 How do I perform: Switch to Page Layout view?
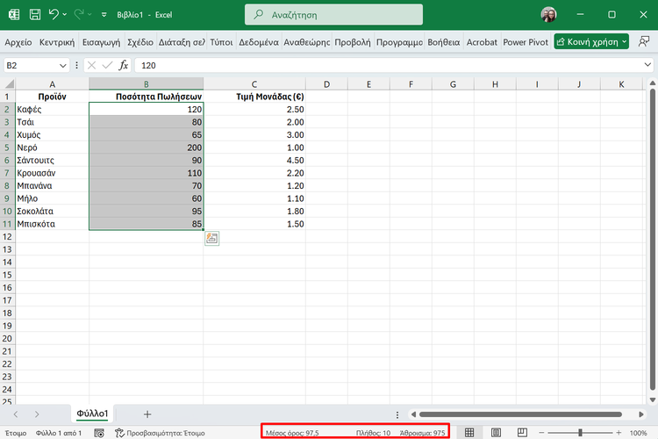[x=496, y=433]
